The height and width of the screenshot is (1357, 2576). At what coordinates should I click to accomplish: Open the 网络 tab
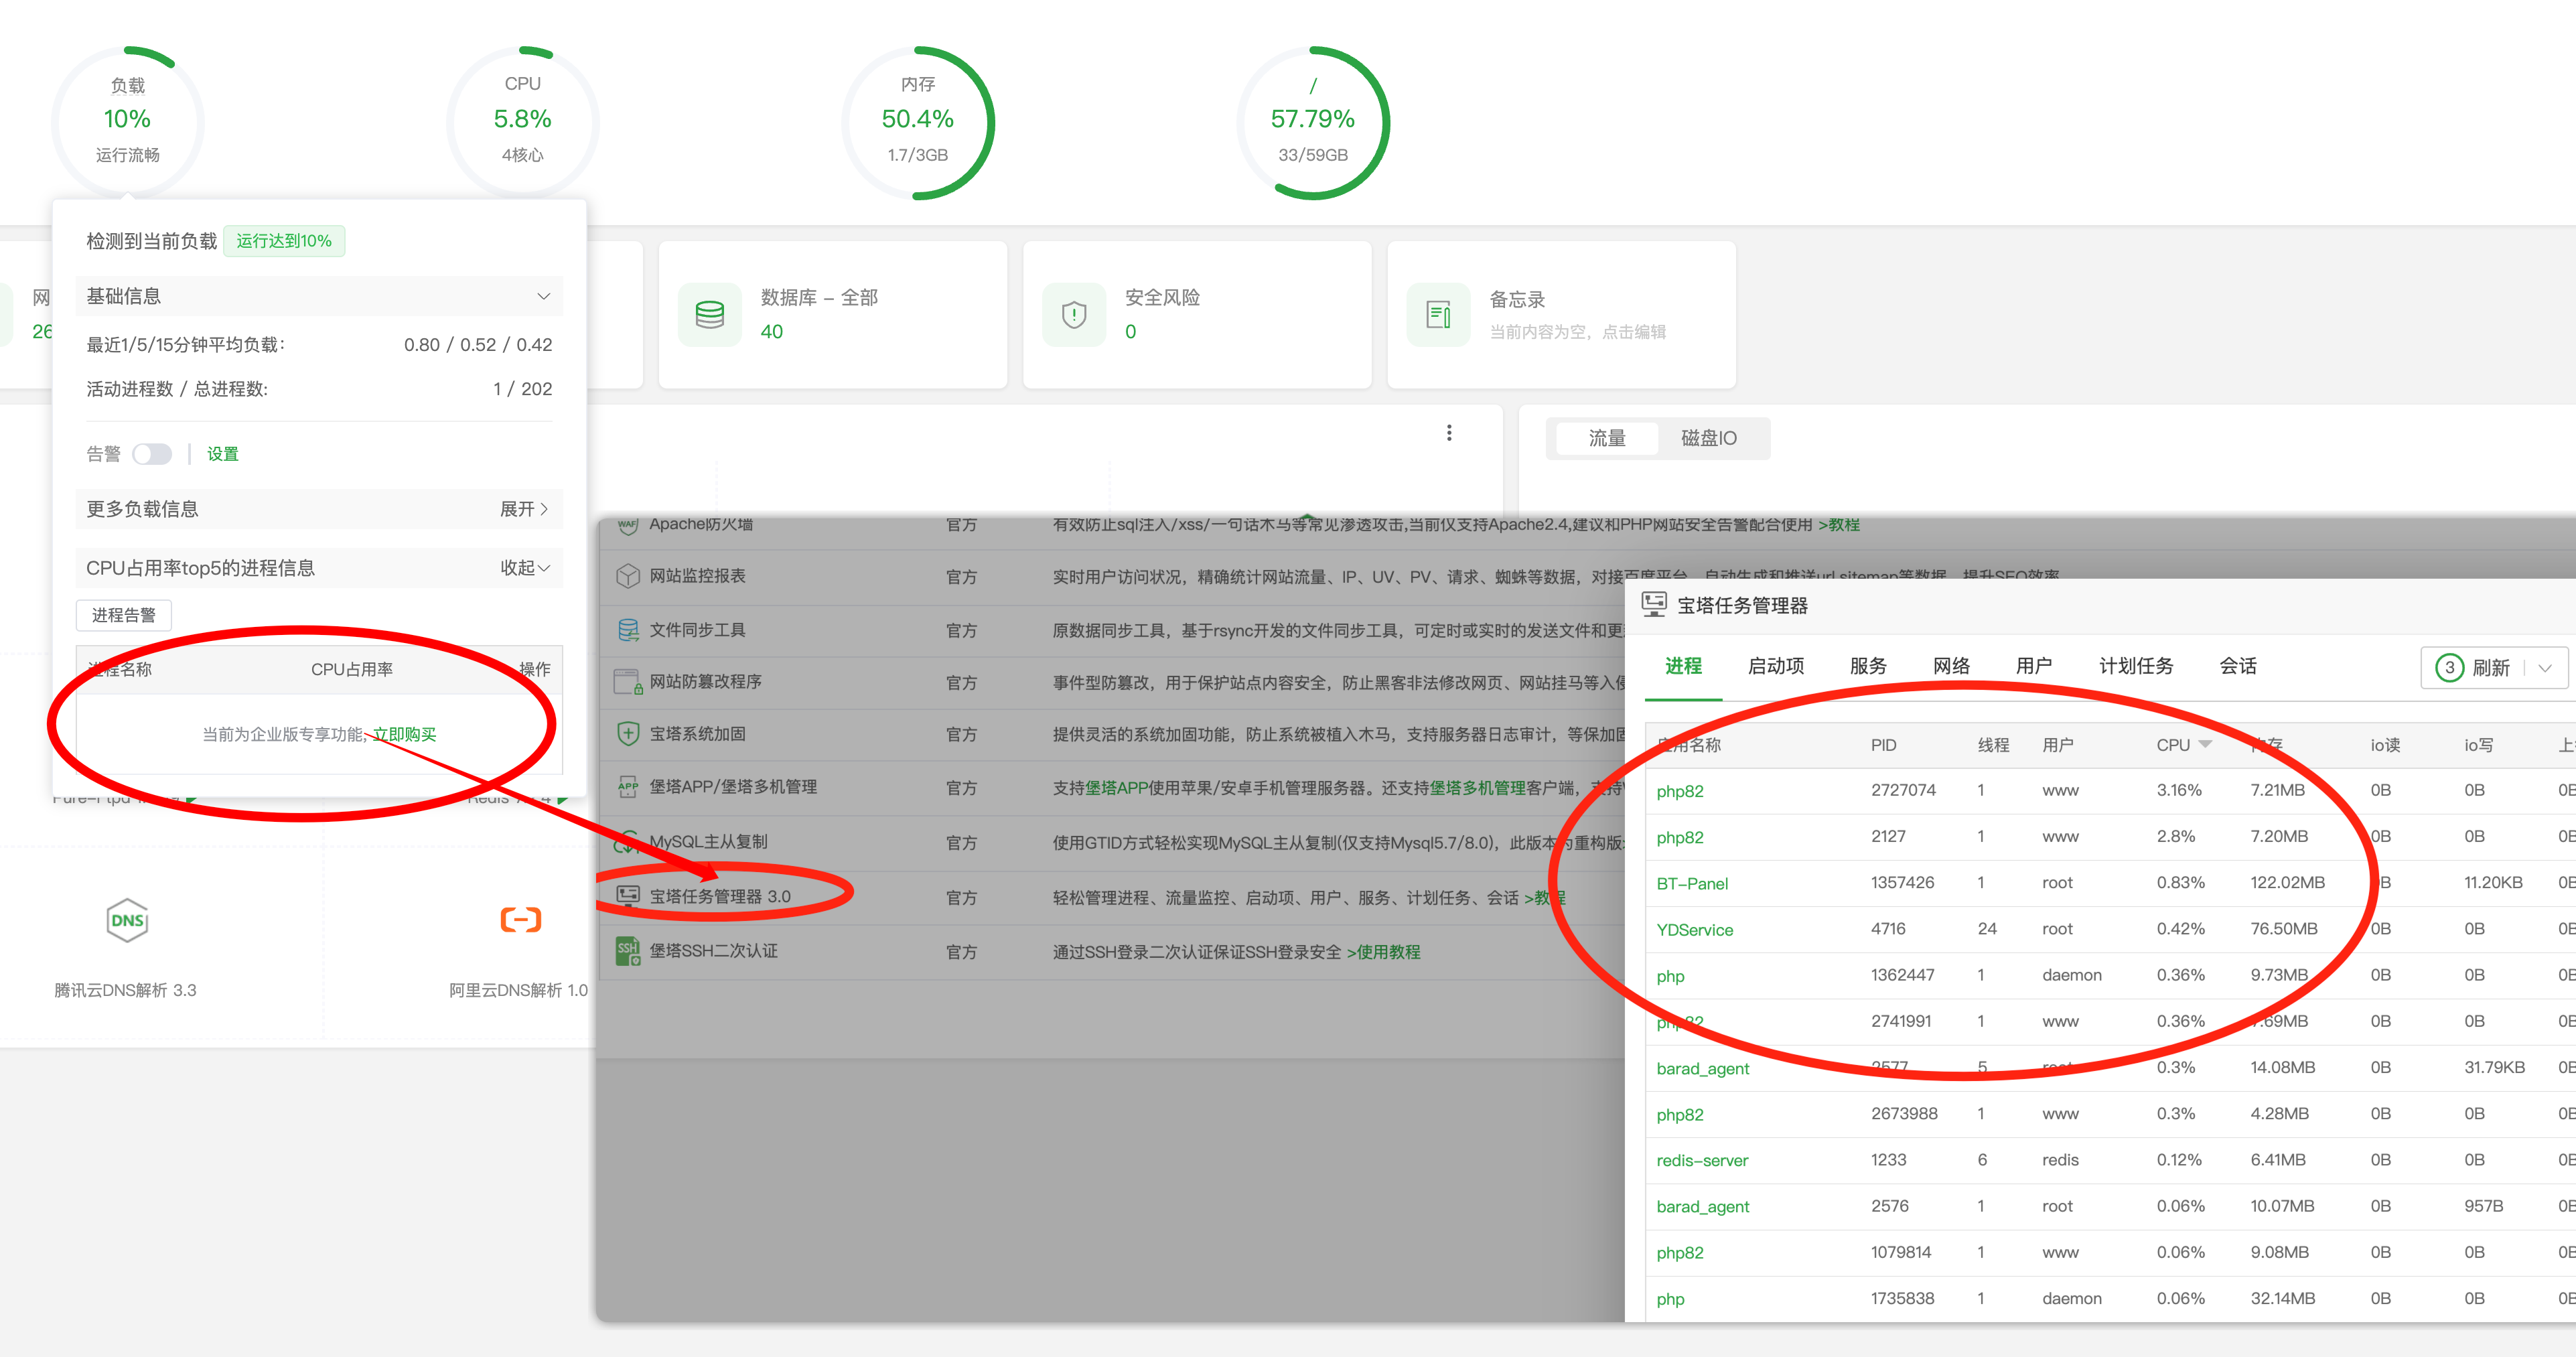(1951, 666)
